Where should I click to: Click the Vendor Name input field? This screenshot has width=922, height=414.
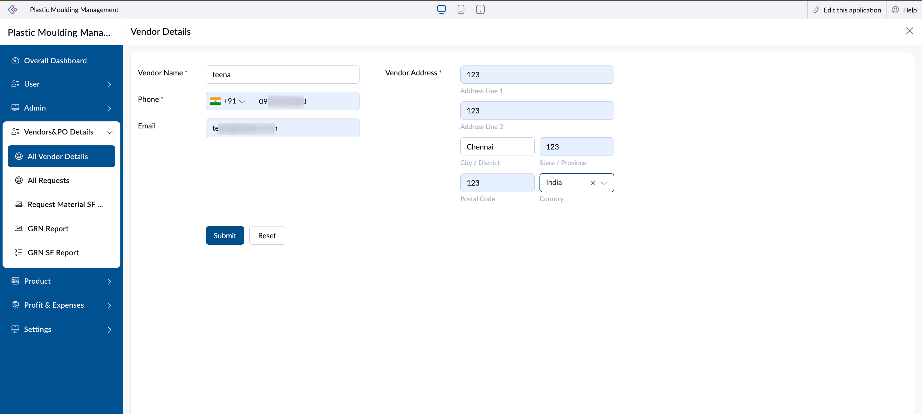pos(282,75)
